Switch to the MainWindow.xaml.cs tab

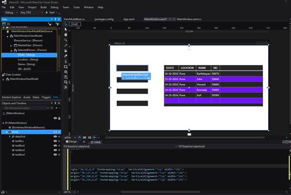(190, 19)
